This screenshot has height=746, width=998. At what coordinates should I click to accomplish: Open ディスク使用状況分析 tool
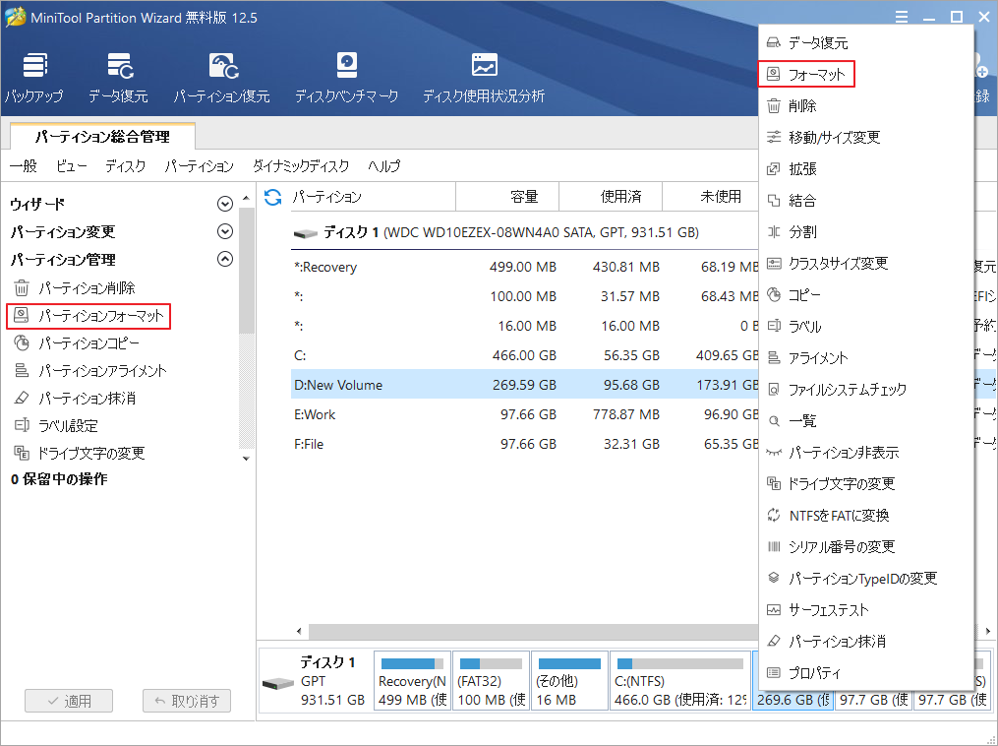(x=483, y=79)
